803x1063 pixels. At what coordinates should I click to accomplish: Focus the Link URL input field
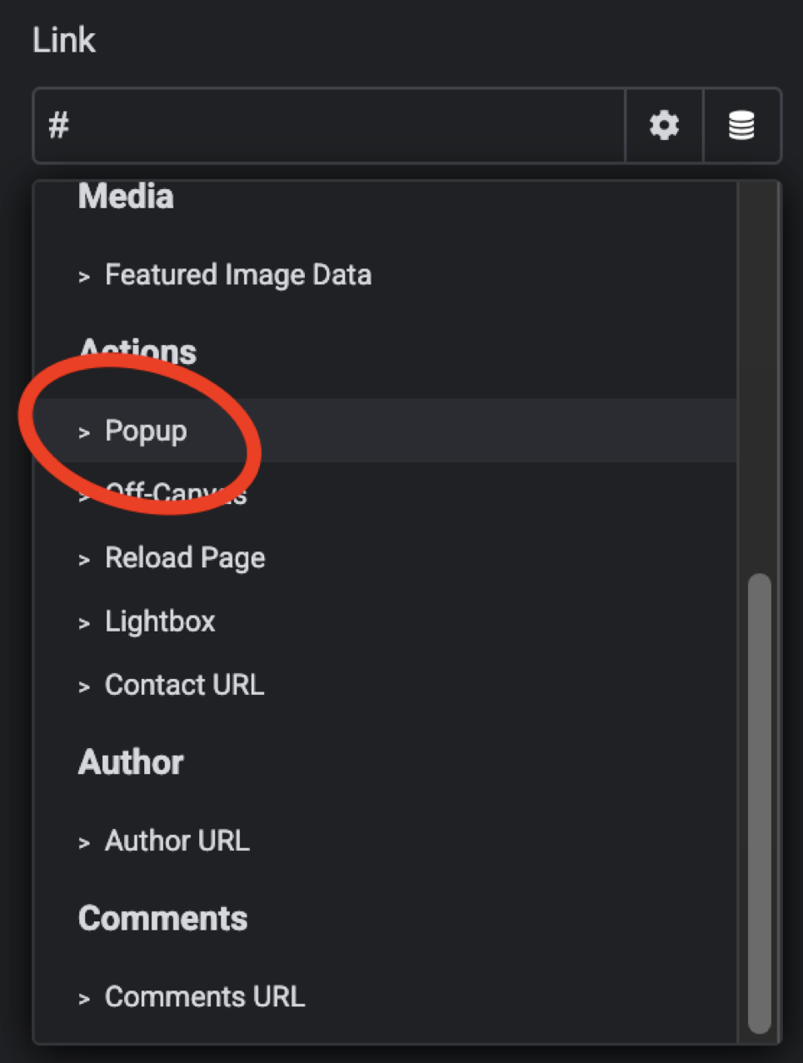coord(329,126)
